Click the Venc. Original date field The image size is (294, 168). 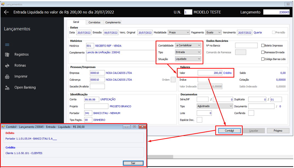(x=145, y=33)
